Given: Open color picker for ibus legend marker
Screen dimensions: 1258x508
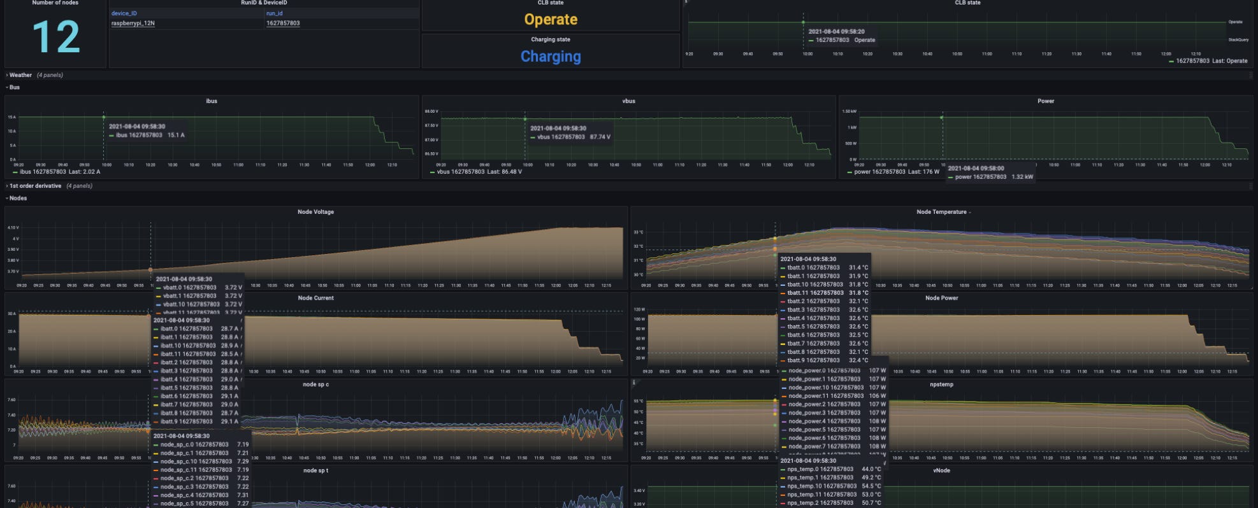Looking at the screenshot, I should tap(15, 172).
